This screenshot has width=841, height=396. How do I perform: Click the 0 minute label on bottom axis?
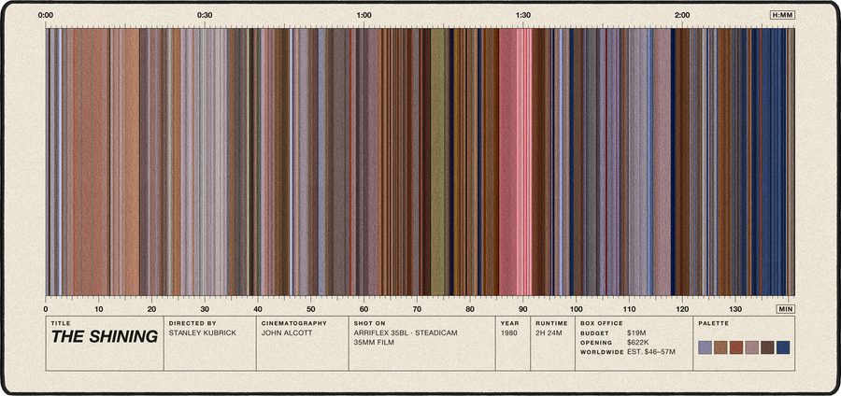45,309
